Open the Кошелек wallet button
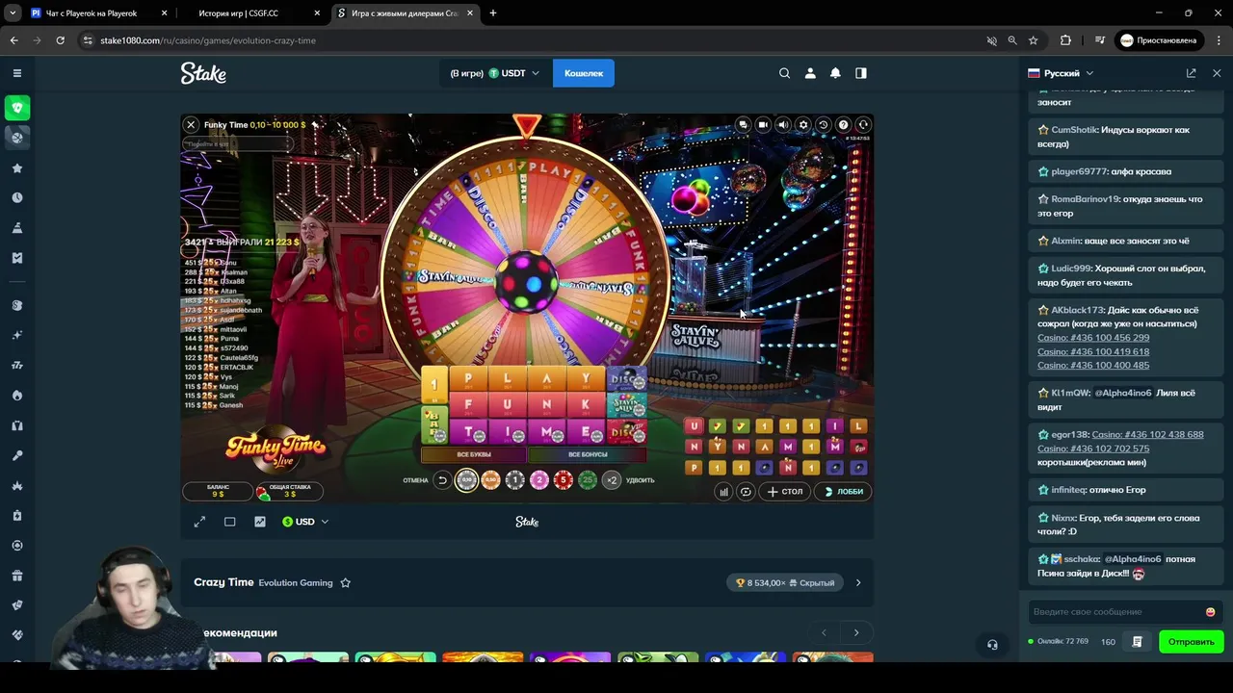This screenshot has width=1233, height=693. (584, 73)
